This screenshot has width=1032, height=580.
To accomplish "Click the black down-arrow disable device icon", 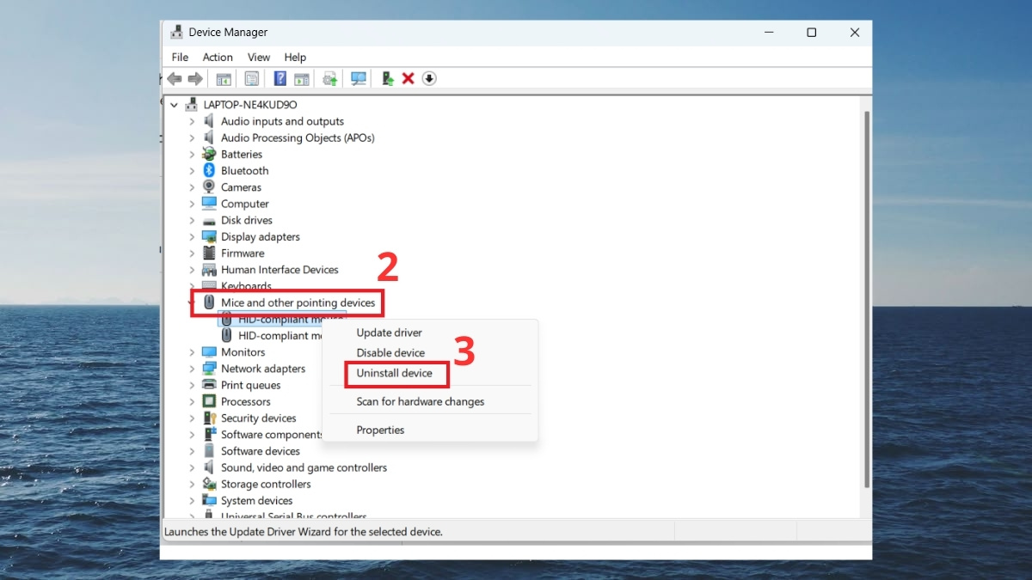I will tap(429, 79).
